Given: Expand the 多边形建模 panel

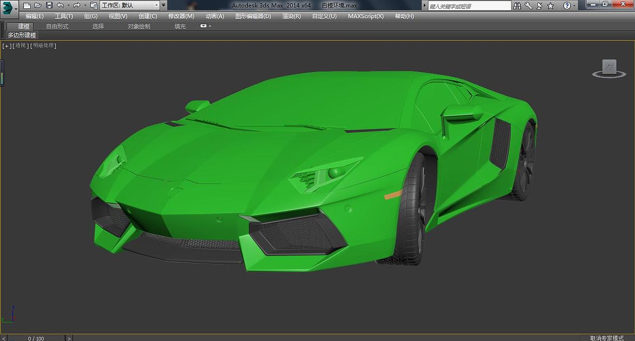Looking at the screenshot, I should pos(22,35).
